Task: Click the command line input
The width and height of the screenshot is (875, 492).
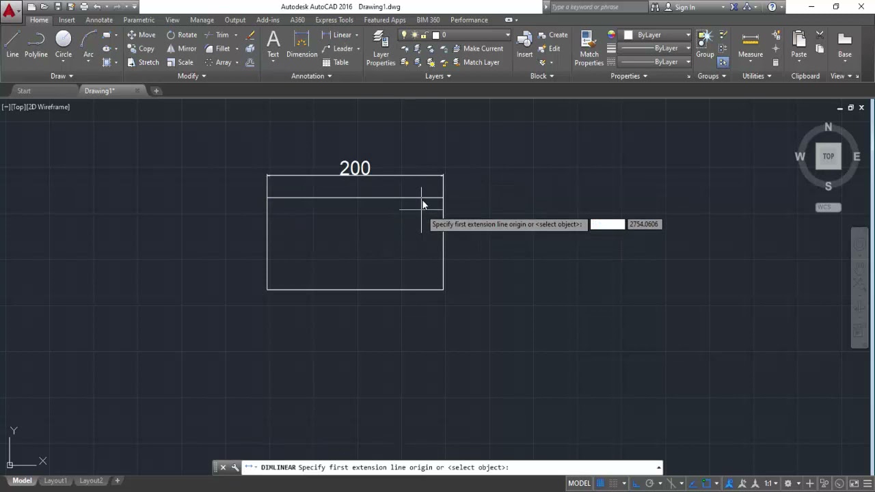Action: (451, 467)
